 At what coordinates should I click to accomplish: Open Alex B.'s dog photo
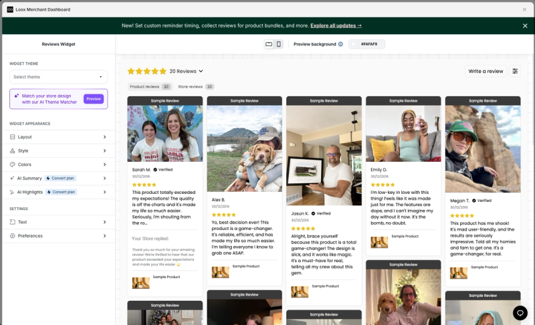coord(244,148)
